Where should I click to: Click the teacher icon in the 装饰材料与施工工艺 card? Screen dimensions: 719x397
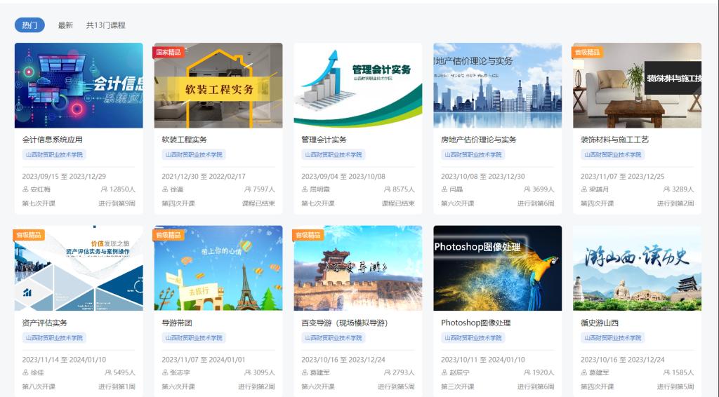point(584,189)
